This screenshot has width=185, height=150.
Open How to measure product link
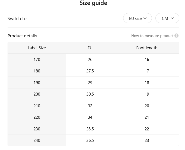pos(152,36)
